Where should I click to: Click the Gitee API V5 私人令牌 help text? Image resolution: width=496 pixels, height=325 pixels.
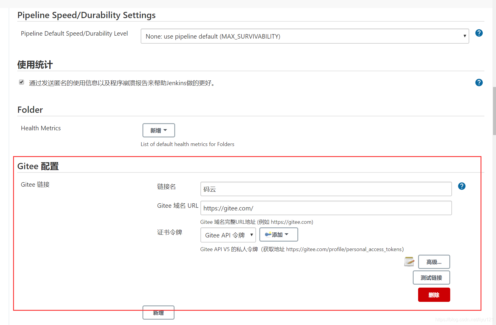tap(302, 249)
